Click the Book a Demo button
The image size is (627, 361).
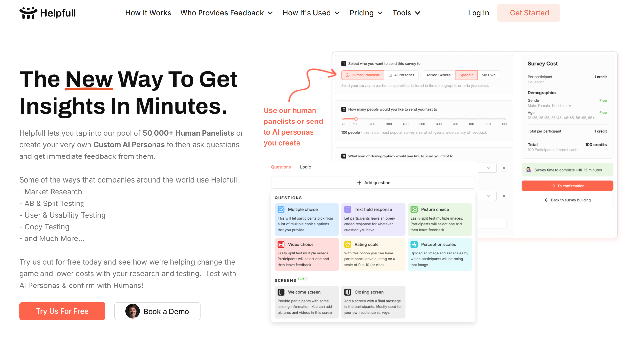(157, 311)
